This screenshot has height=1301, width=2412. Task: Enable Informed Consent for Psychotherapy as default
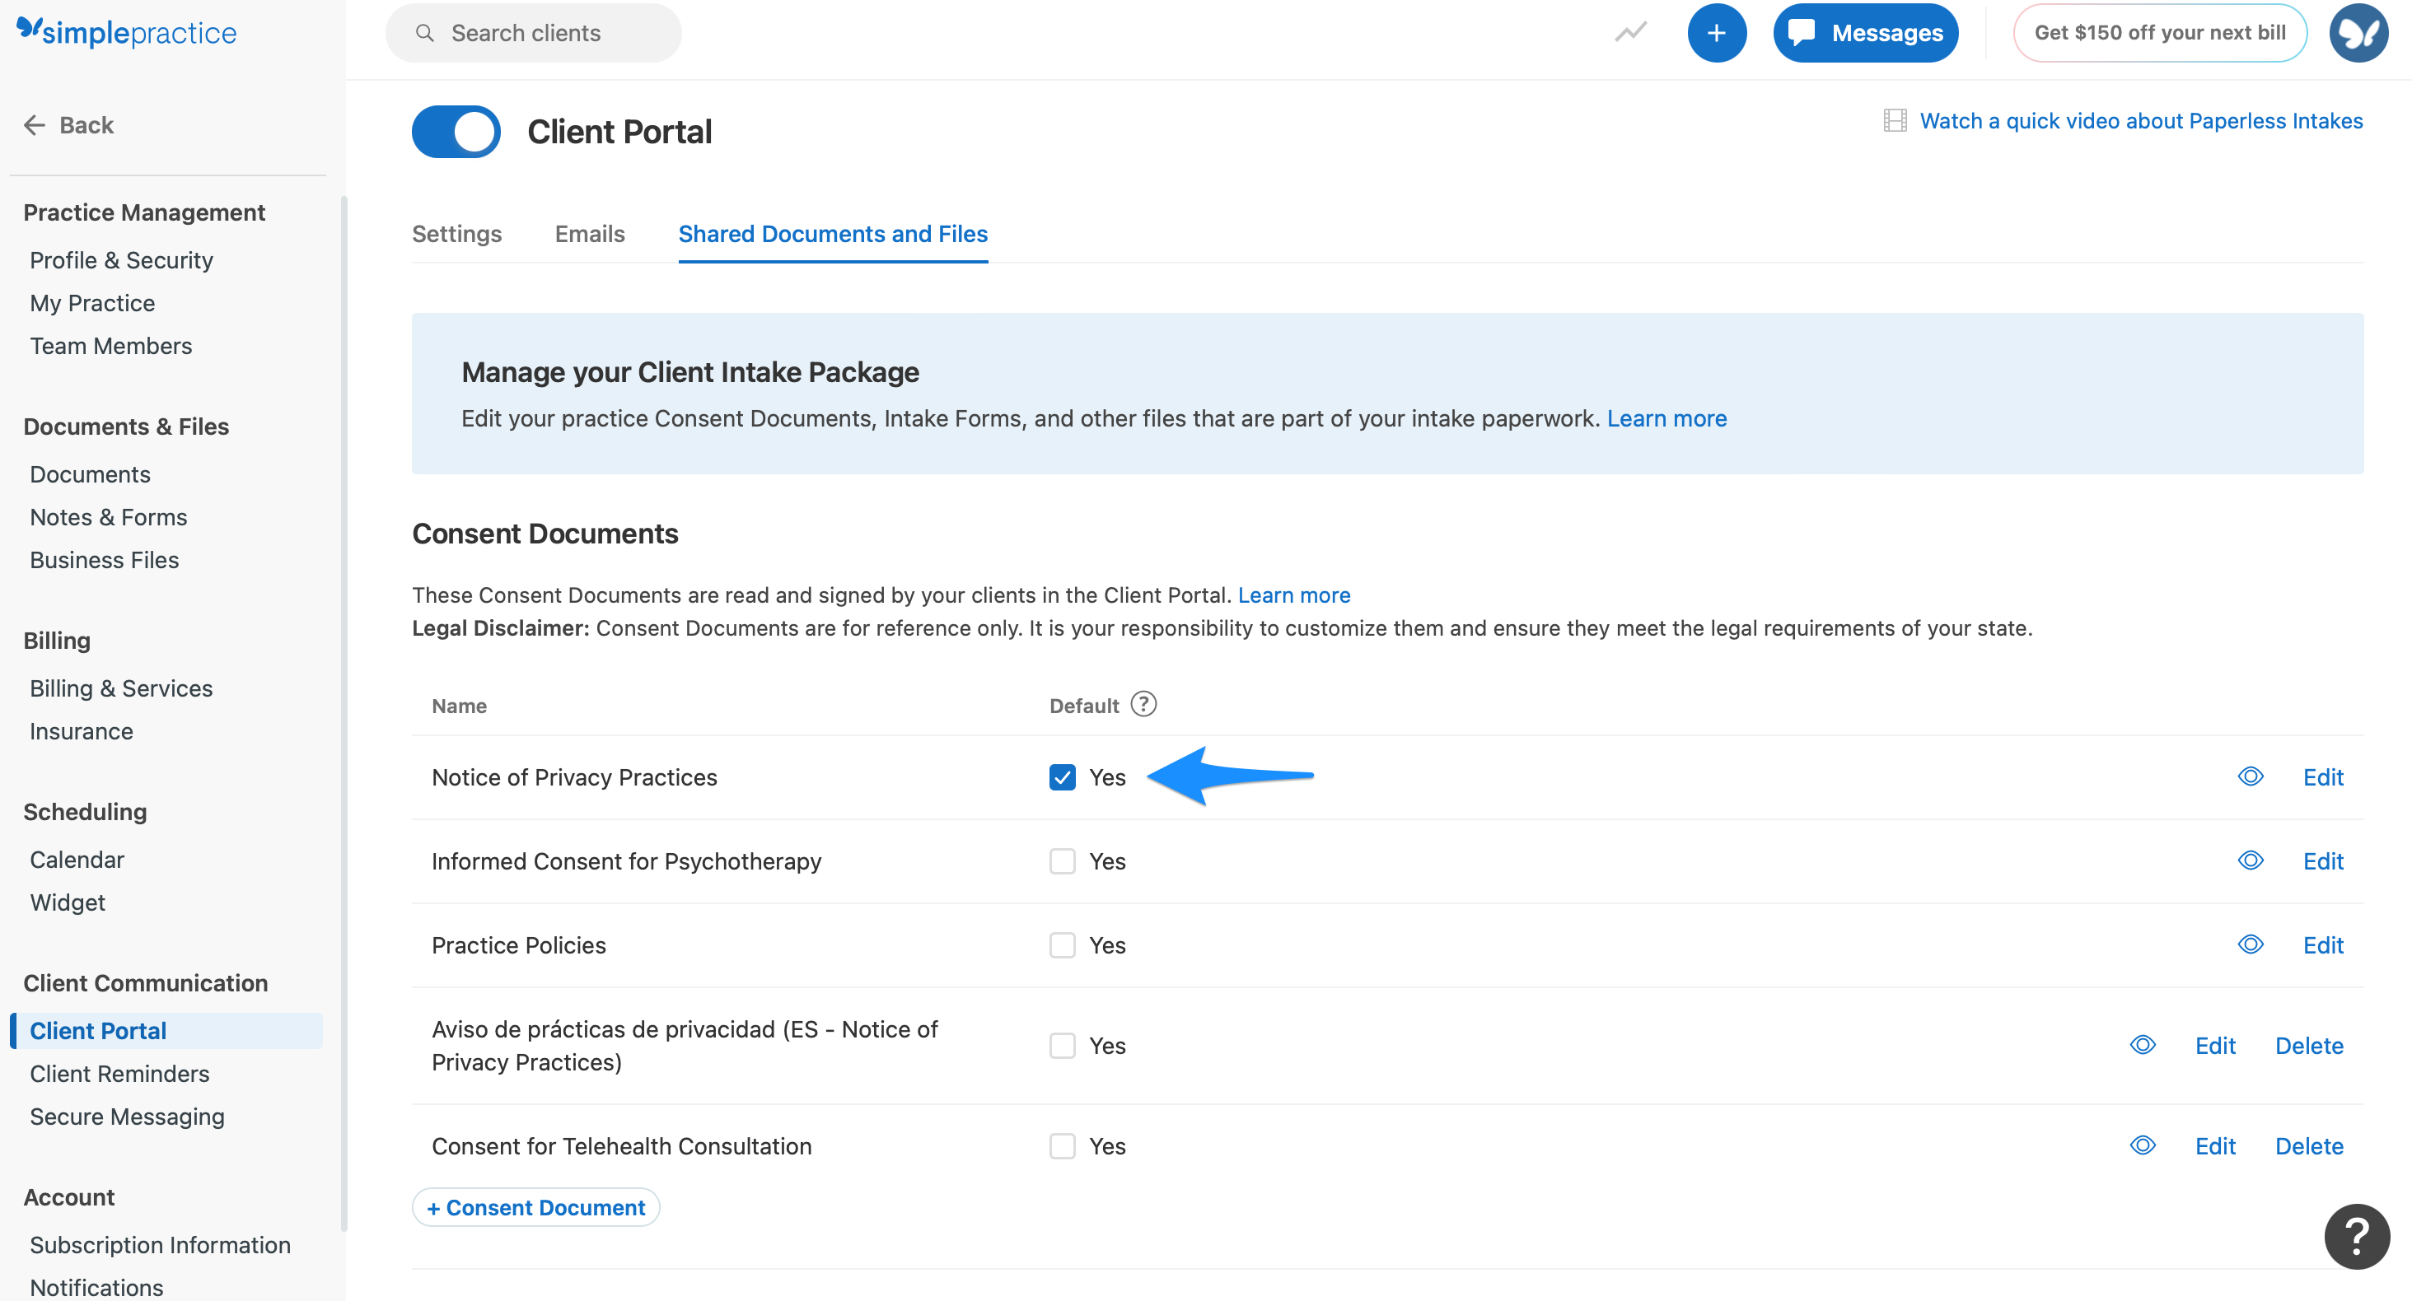[1062, 861]
